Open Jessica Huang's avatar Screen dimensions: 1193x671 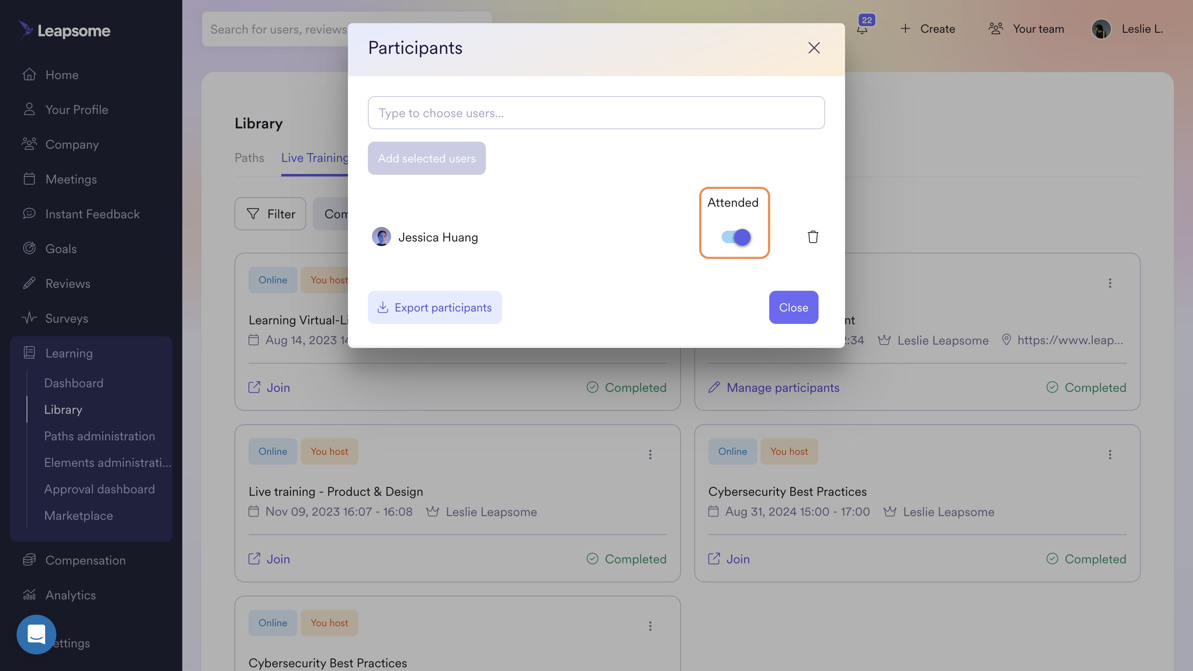(381, 237)
